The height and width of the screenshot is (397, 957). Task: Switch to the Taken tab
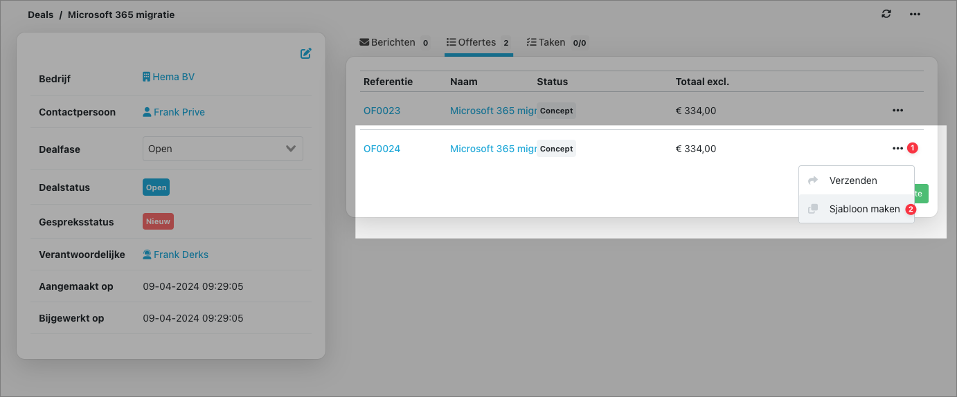(557, 42)
